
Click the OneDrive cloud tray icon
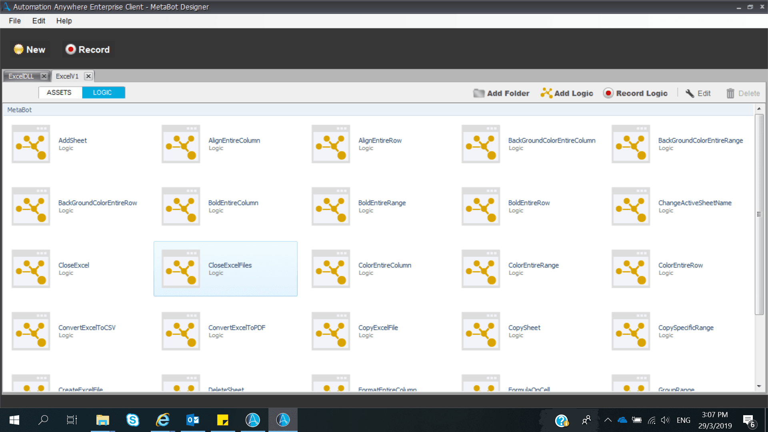[x=622, y=420]
